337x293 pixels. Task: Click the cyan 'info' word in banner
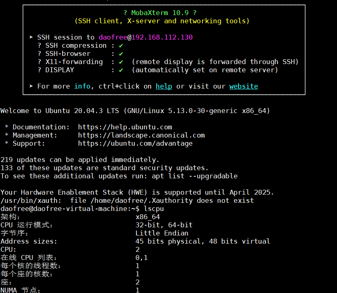[82, 86]
